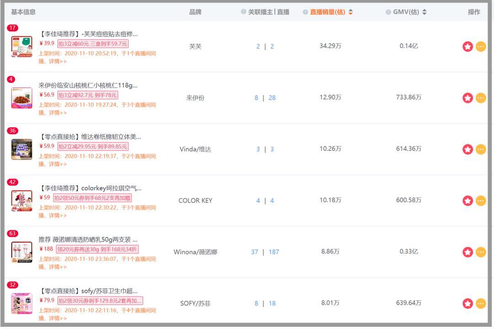Click linked streamer count 4 in the COLOR KEY row
The image size is (494, 329).
click(258, 201)
